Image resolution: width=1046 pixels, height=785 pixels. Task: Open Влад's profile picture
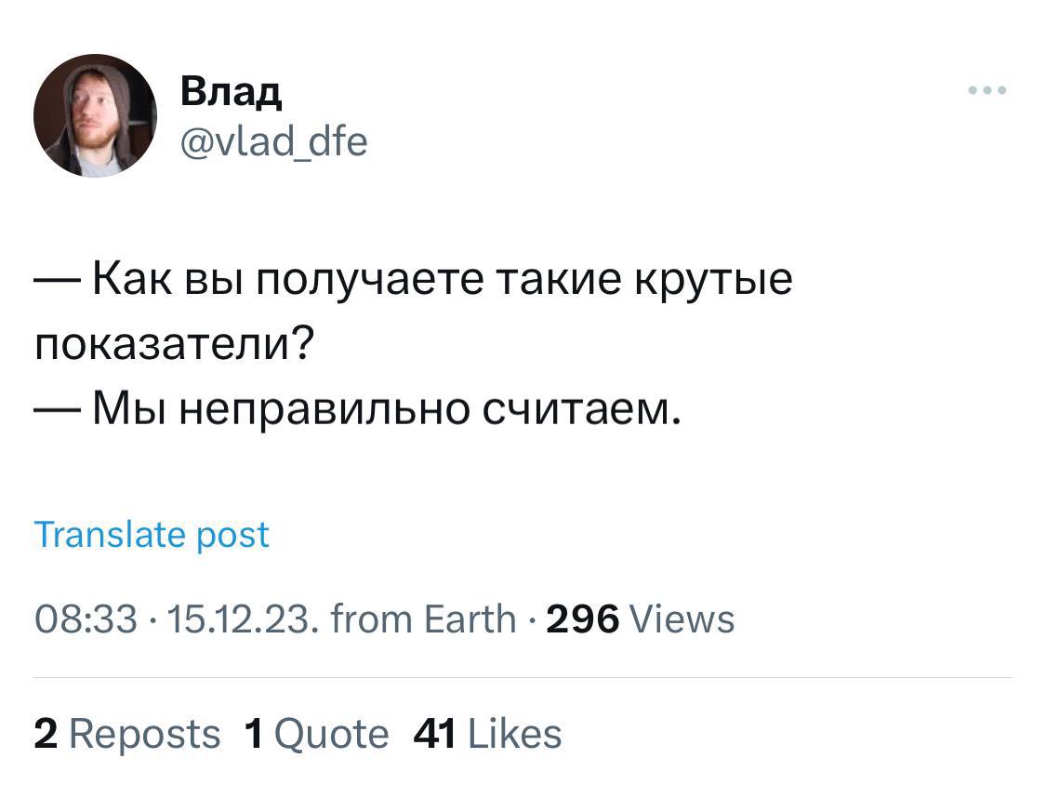point(95,115)
